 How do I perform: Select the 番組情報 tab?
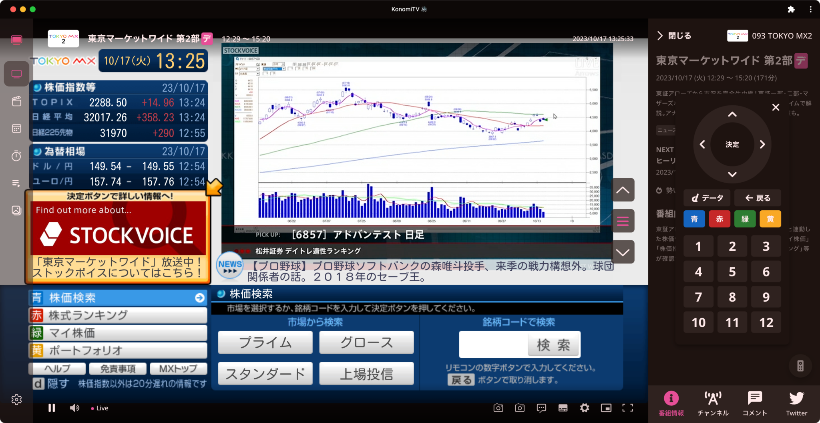(x=671, y=403)
